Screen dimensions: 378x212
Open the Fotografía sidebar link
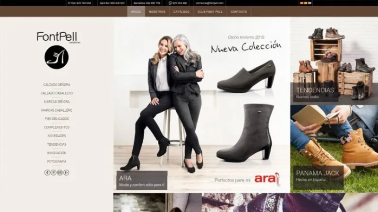[57, 161]
